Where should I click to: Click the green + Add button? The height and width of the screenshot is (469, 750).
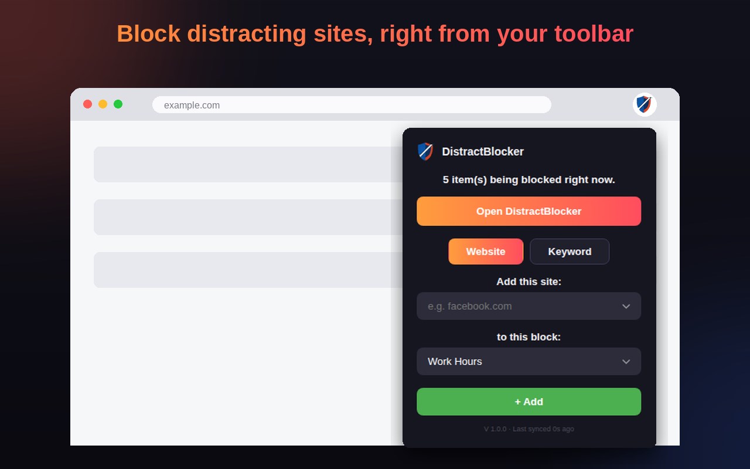(x=529, y=402)
